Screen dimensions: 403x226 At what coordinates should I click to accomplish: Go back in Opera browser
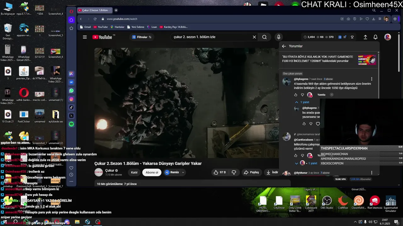[x=81, y=19]
